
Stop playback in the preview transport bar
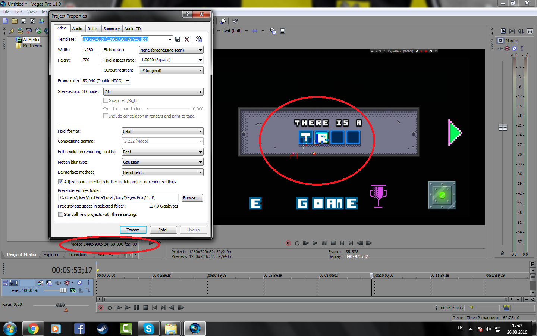[333, 243]
